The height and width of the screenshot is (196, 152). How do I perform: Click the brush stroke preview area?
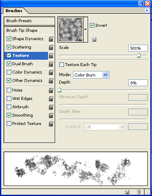[x=76, y=169]
